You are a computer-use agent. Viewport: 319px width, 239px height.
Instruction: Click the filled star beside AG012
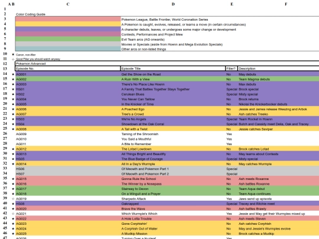point(13,149)
